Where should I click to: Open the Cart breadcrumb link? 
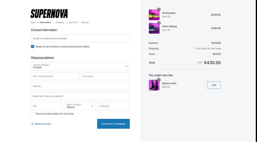tap(33, 22)
